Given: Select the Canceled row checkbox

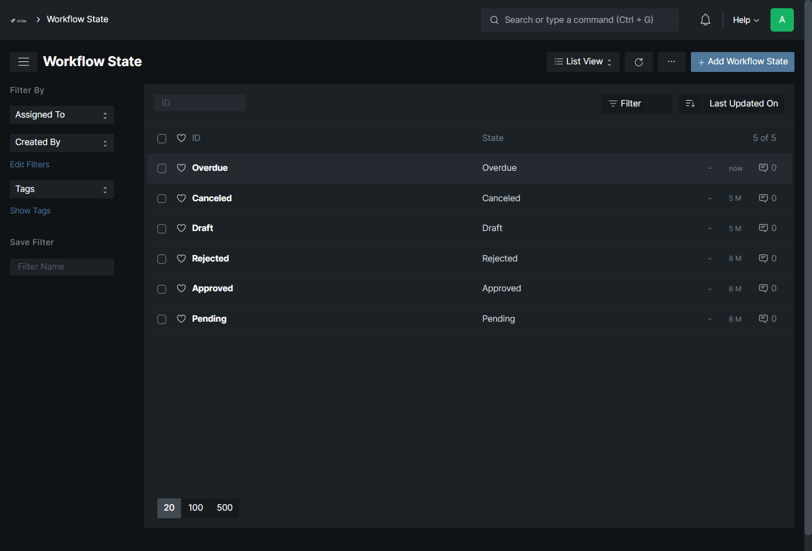Looking at the screenshot, I should pos(162,199).
